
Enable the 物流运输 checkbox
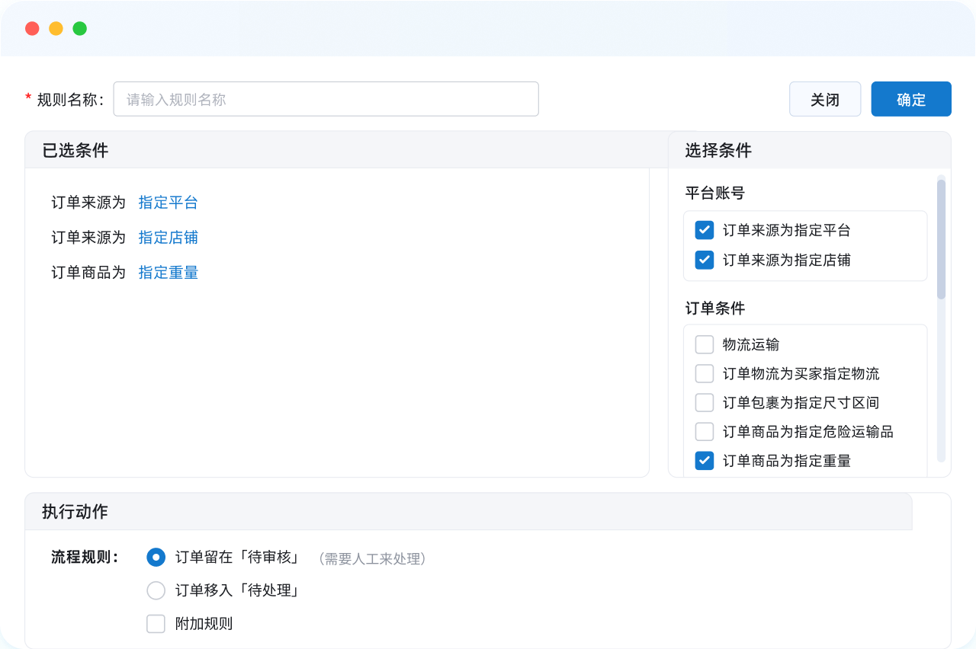pos(705,345)
